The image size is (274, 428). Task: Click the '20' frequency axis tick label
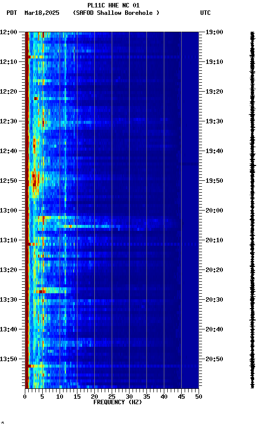94,397
